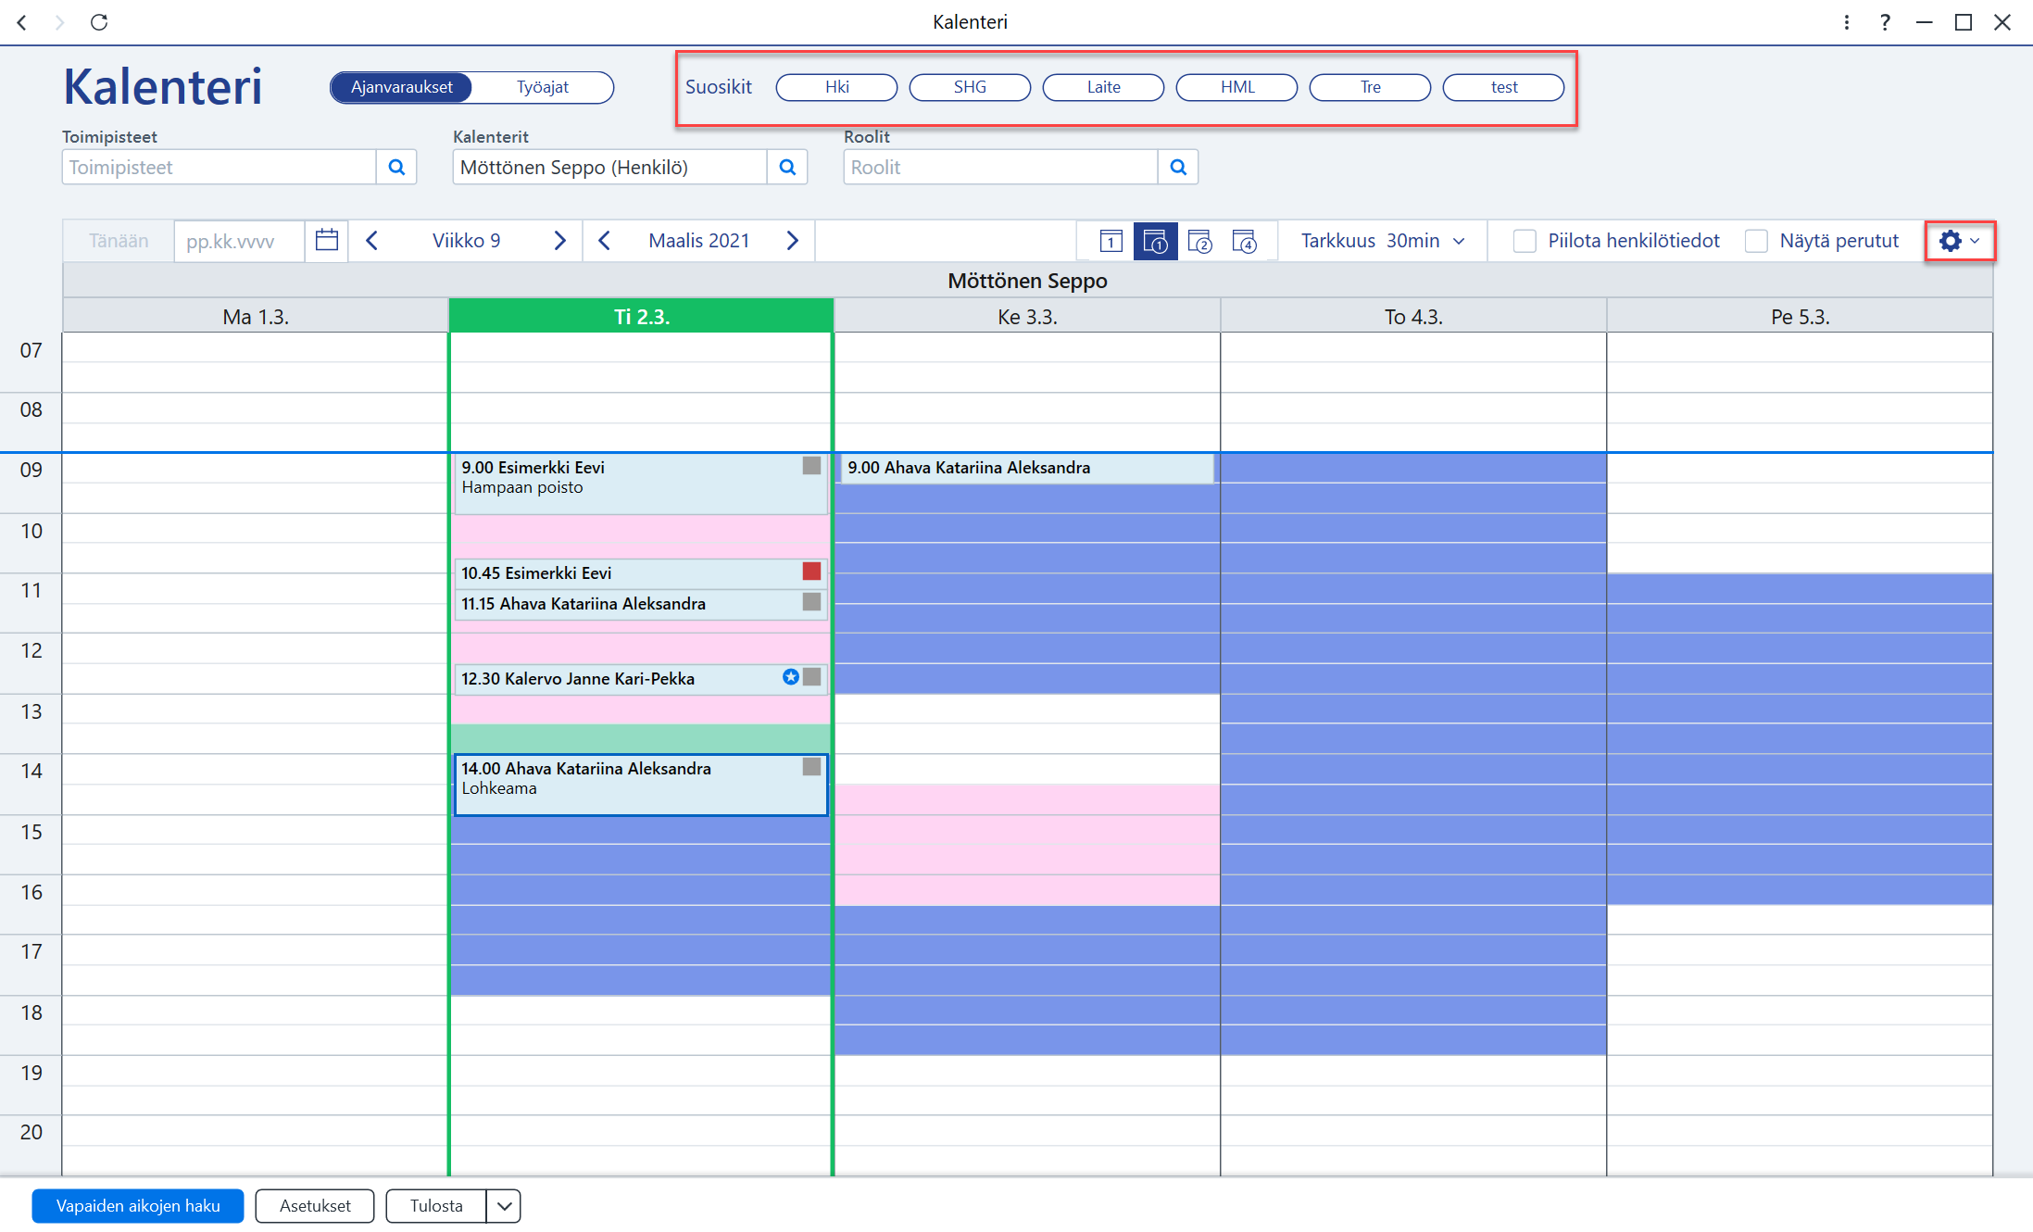Open the Asetukset button
This screenshot has height=1232, width=2033.
point(315,1206)
